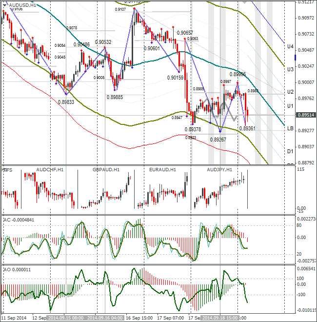Select the 0.89361 latest low label
The image size is (317, 322).
pos(247,128)
